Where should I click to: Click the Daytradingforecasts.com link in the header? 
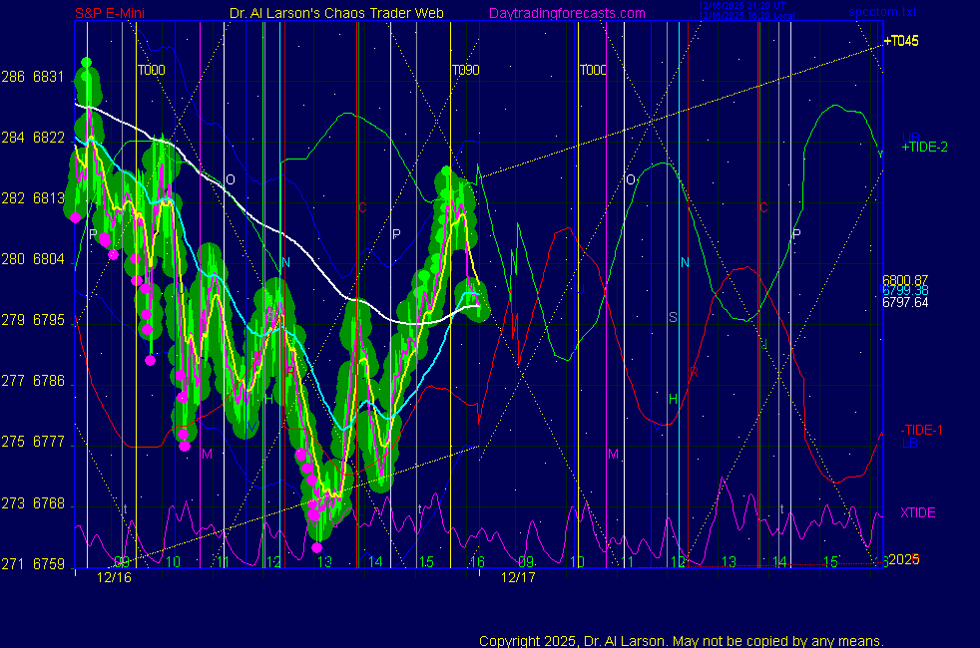point(566,13)
